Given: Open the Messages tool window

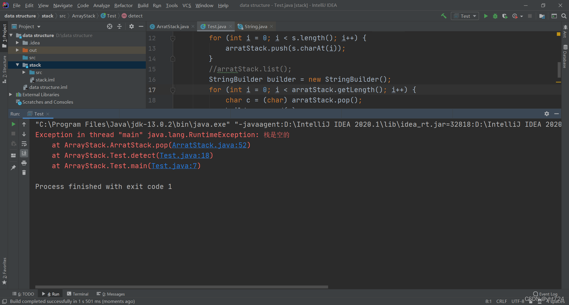Looking at the screenshot, I should pyautogui.click(x=111, y=294).
